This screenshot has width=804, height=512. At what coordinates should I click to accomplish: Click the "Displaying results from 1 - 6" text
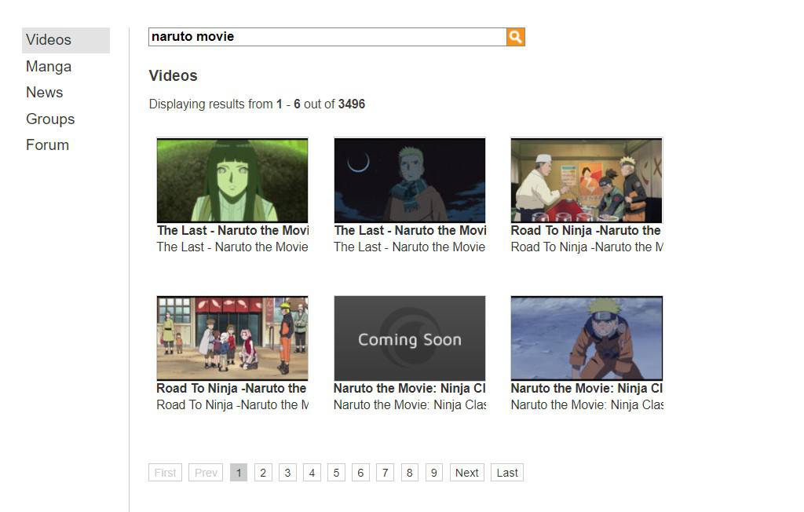tap(225, 104)
